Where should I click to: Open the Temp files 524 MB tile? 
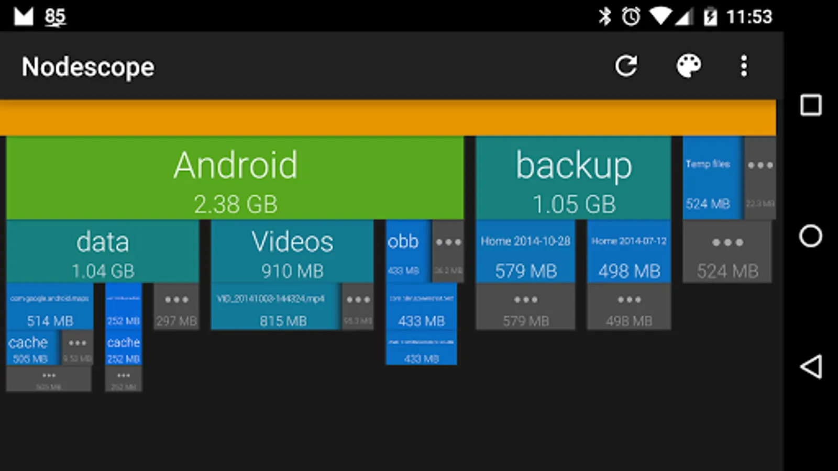pos(712,178)
